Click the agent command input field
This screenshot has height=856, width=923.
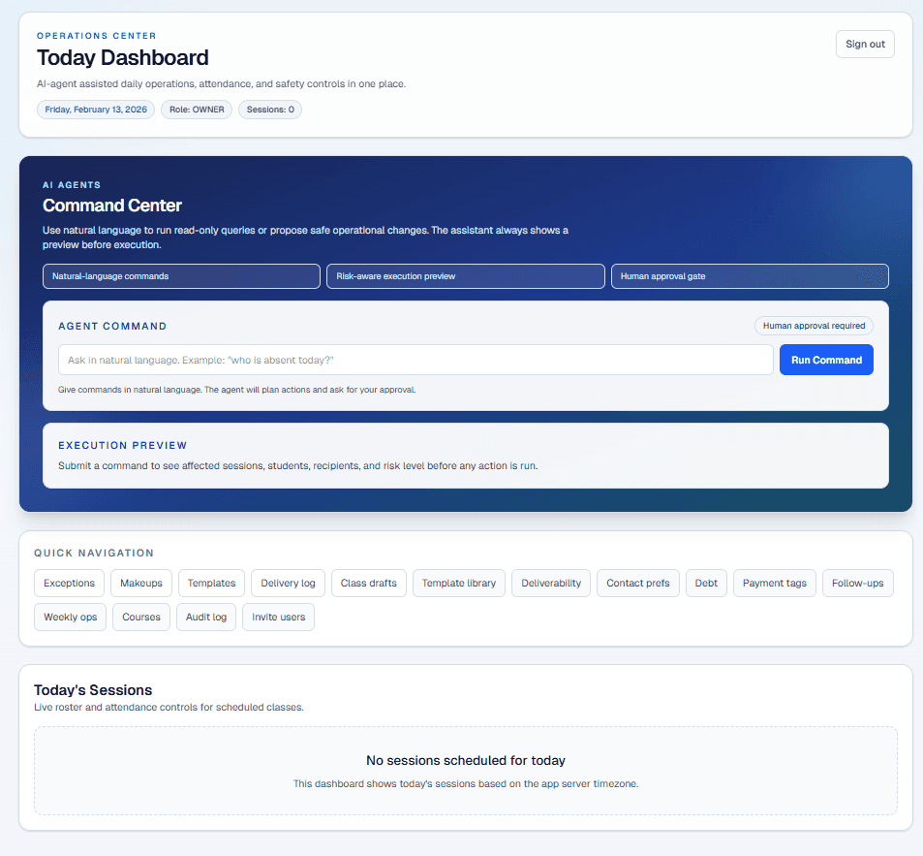tap(415, 360)
